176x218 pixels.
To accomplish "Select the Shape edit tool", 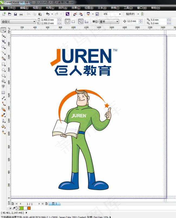I will 3,36.
